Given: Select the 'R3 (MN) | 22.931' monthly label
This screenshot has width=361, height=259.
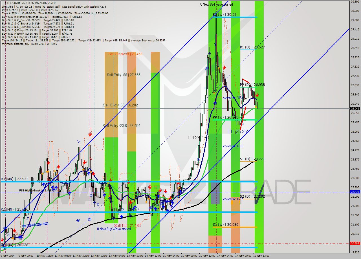Looking at the screenshot, I should pos(14,179).
